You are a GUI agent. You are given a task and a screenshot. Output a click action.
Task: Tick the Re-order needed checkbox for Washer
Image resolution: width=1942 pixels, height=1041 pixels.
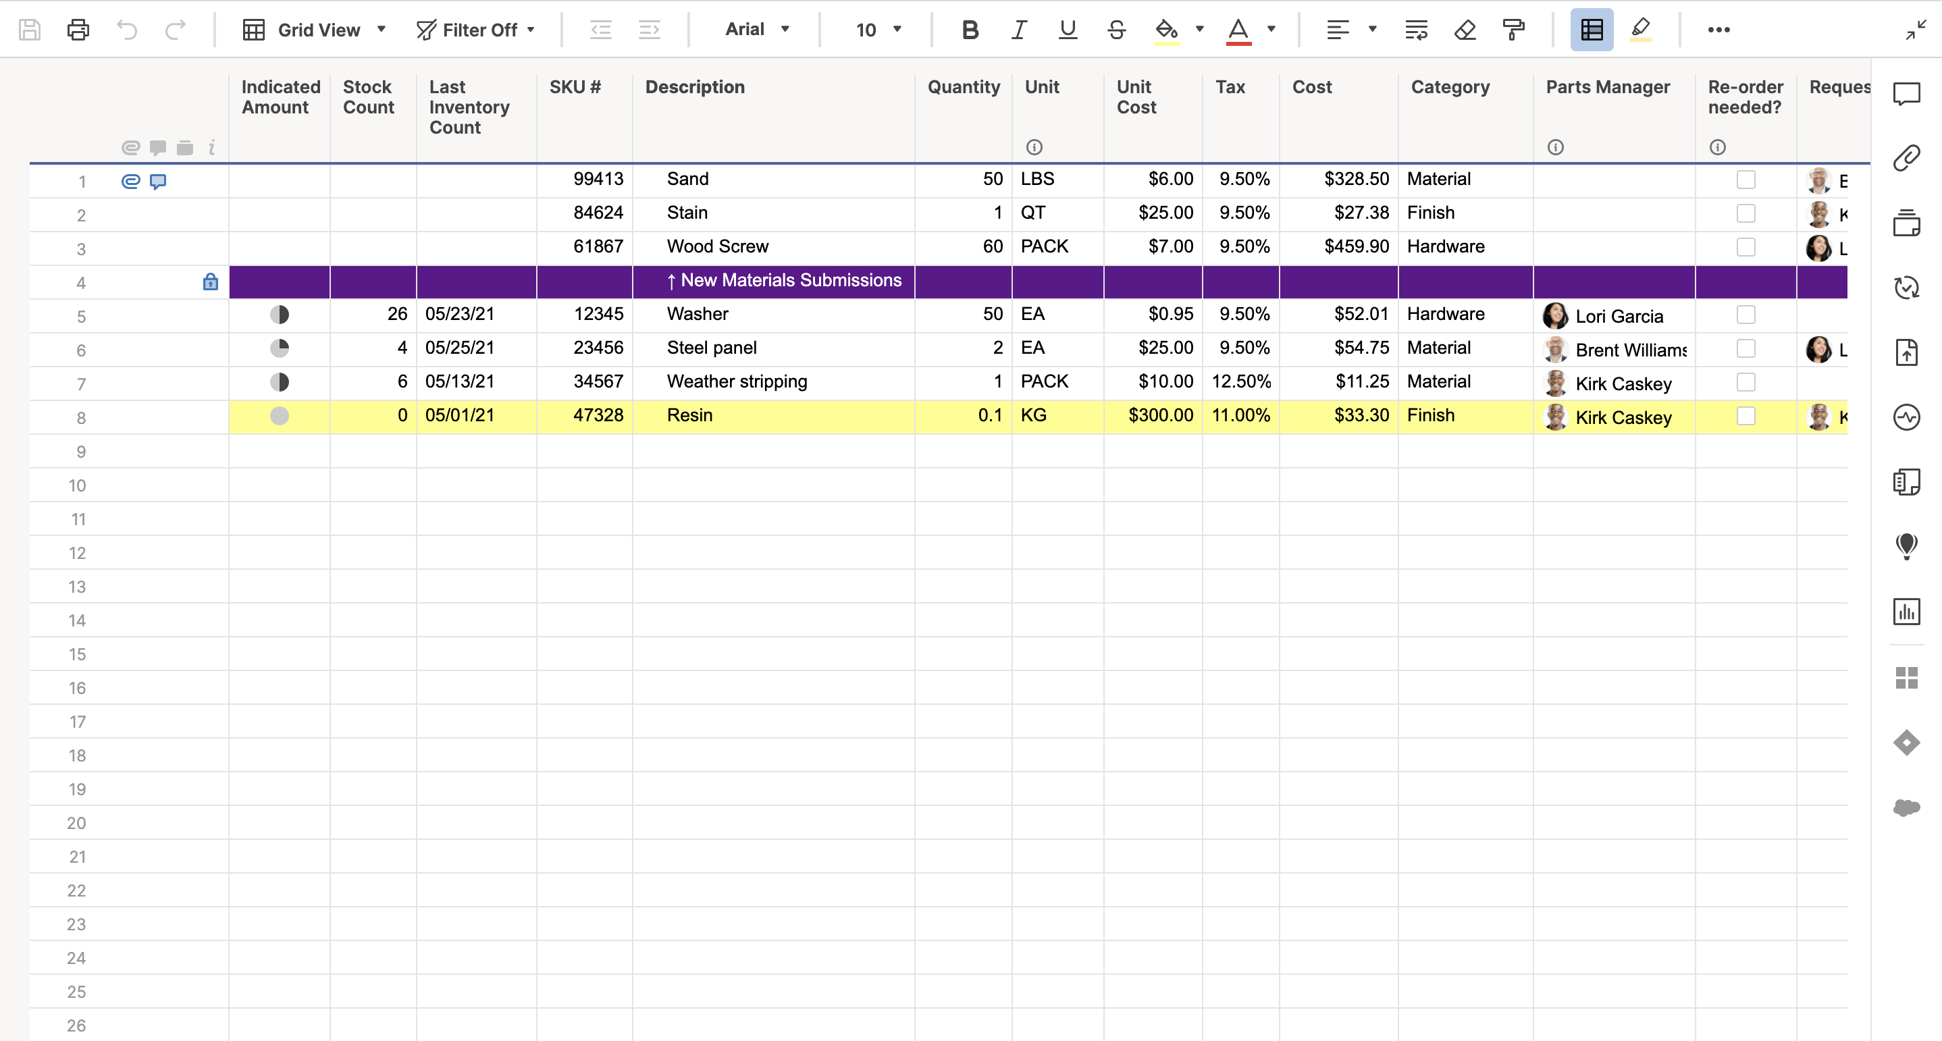click(1746, 315)
